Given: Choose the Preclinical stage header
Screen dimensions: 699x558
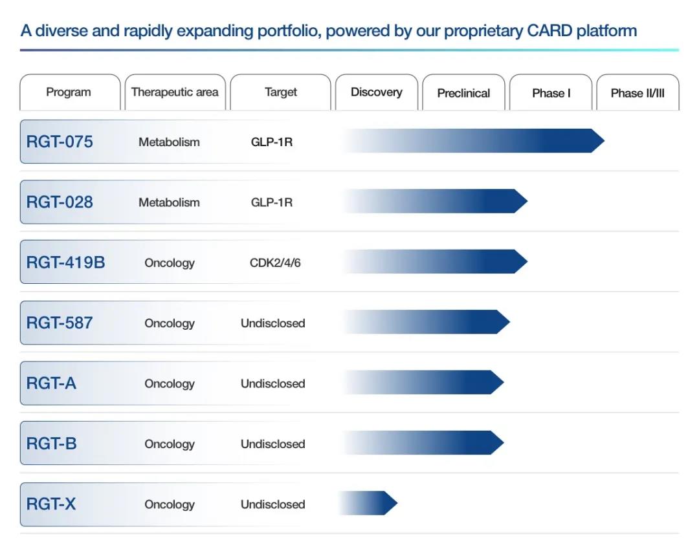Looking at the screenshot, I should 463,92.
